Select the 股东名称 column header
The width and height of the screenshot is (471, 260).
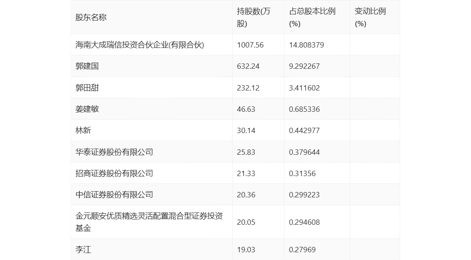point(91,17)
